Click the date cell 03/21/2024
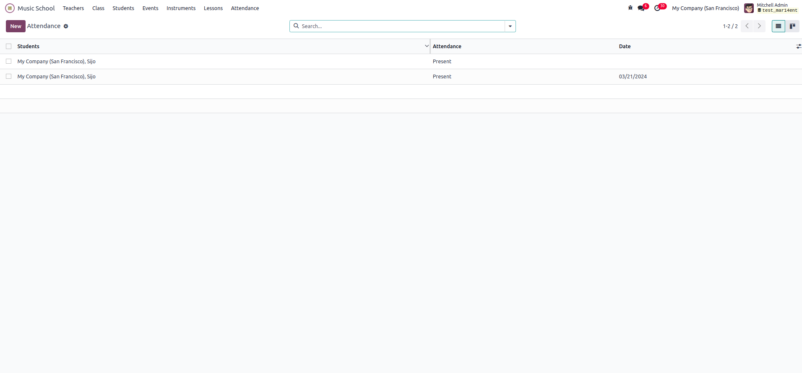Image resolution: width=802 pixels, height=373 pixels. pos(633,77)
